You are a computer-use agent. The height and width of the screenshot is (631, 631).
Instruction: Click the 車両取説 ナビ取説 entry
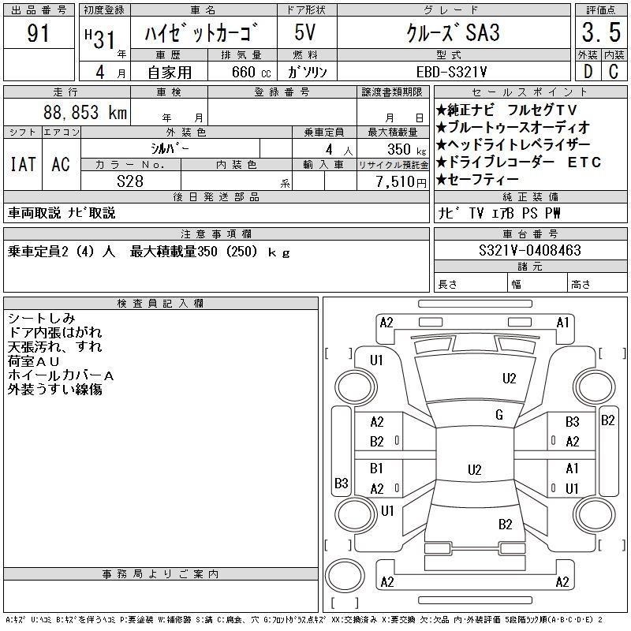pyautogui.click(x=62, y=213)
